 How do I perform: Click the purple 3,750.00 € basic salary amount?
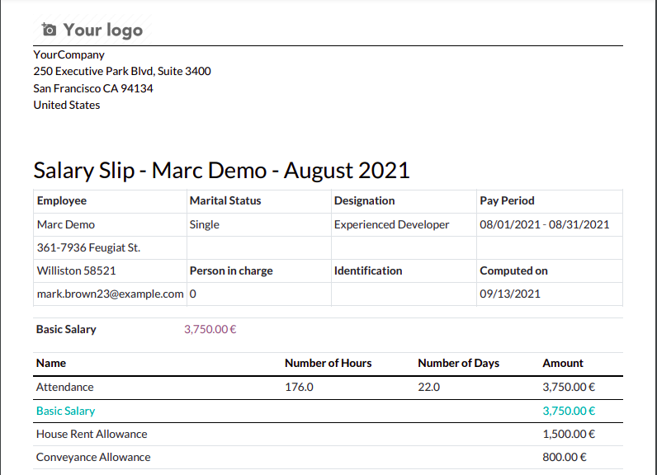click(x=210, y=329)
